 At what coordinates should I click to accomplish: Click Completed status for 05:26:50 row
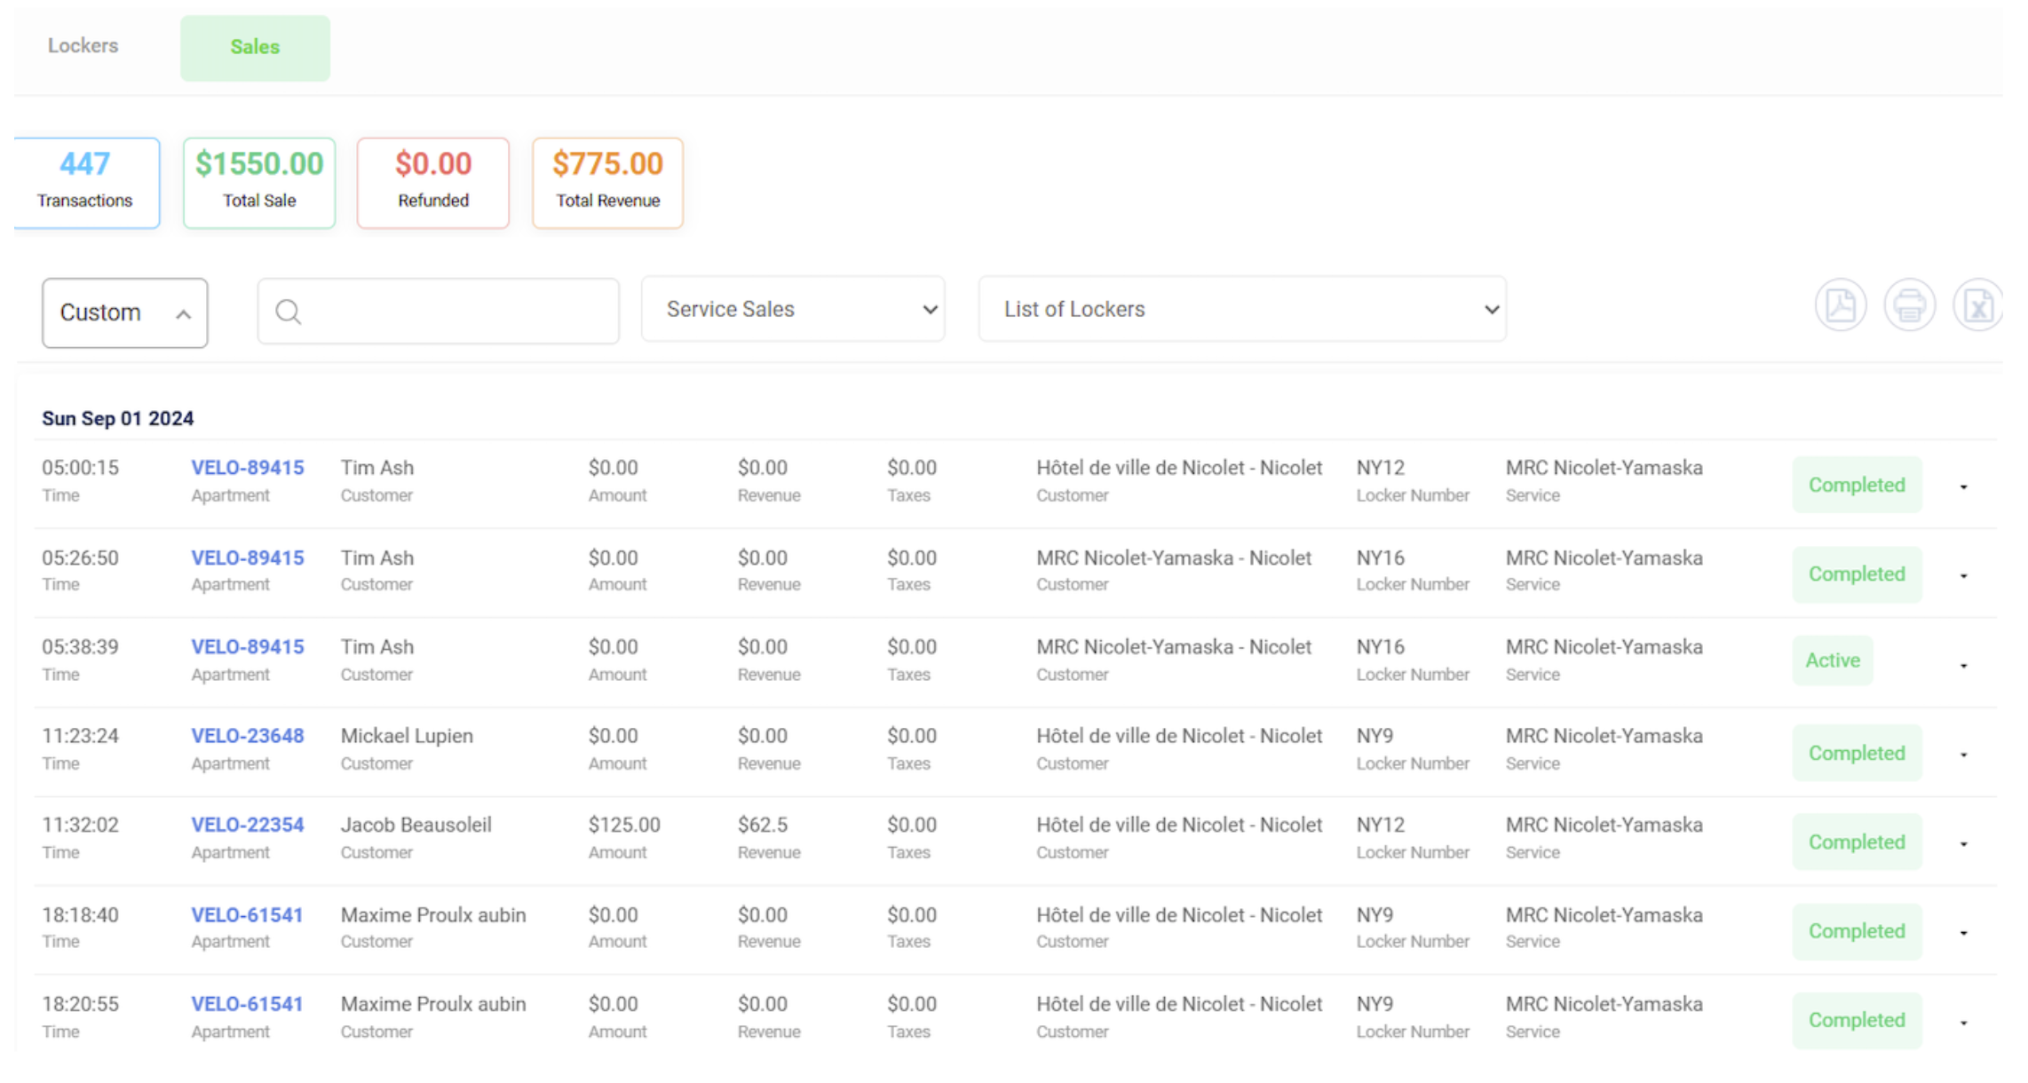1857,574
